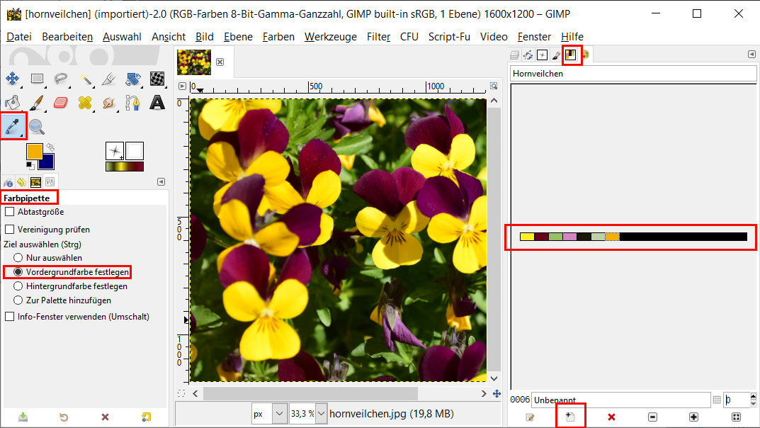This screenshot has width=760, height=428.
Task: Enable the Abtastgröße checkbox
Action: [x=10, y=212]
